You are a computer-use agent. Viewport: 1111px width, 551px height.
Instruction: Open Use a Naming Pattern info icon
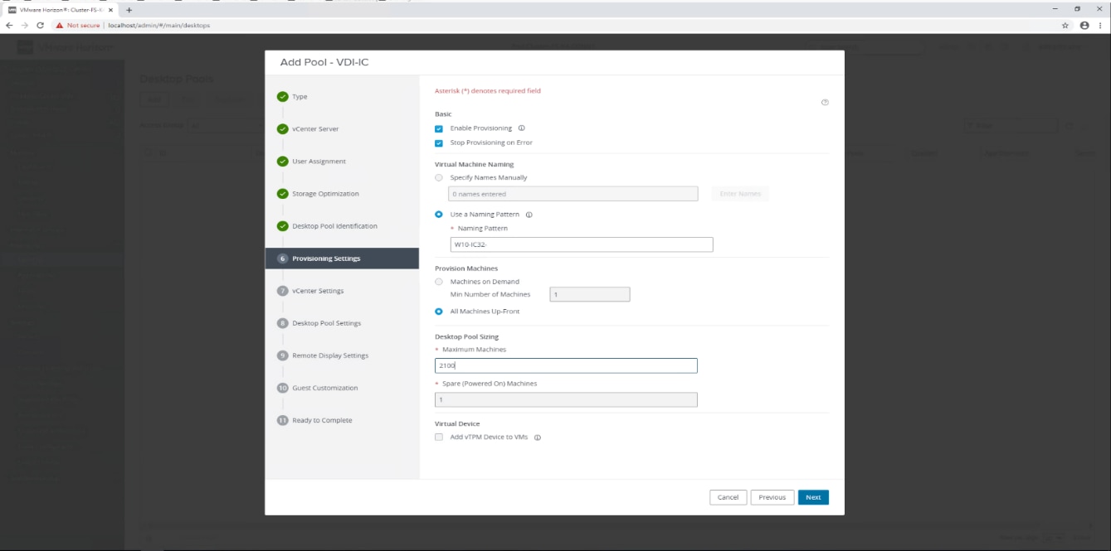click(x=529, y=215)
